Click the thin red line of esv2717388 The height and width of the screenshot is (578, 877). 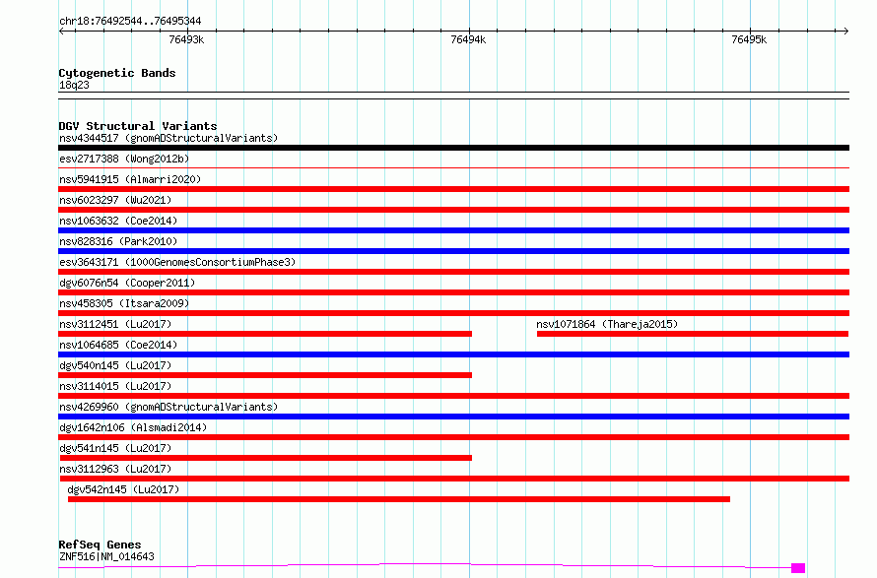click(453, 167)
